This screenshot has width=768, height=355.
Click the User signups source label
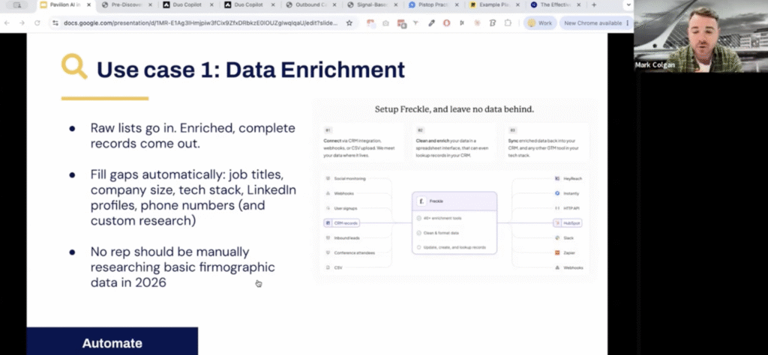346,208
